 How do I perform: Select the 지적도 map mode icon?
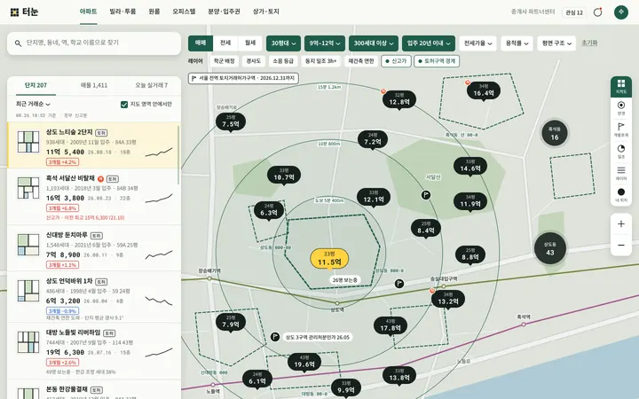click(621, 86)
